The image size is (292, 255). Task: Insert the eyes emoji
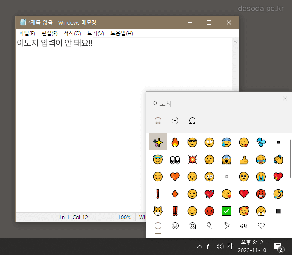(x=175, y=160)
